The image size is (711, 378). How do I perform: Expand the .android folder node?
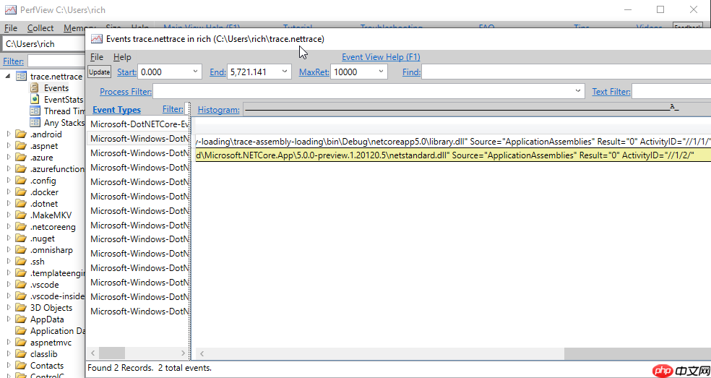[x=9, y=134]
